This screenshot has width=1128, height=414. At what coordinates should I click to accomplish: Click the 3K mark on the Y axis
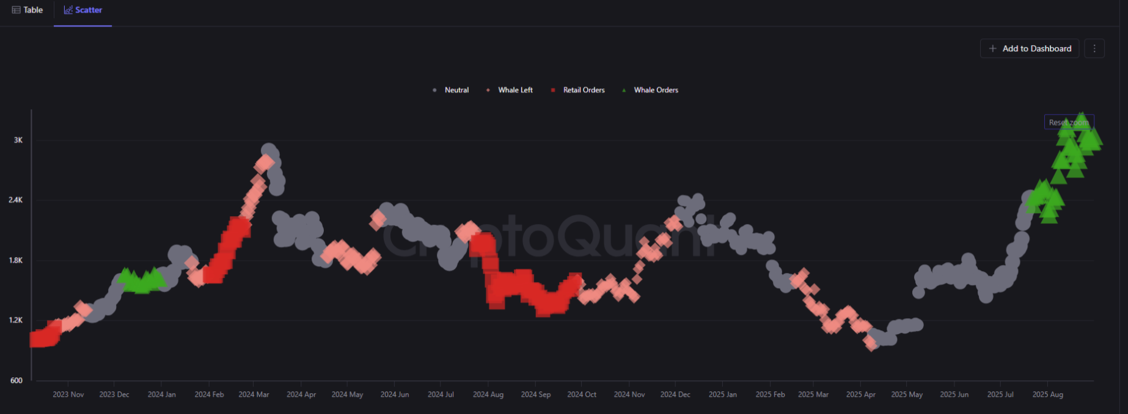click(18, 140)
